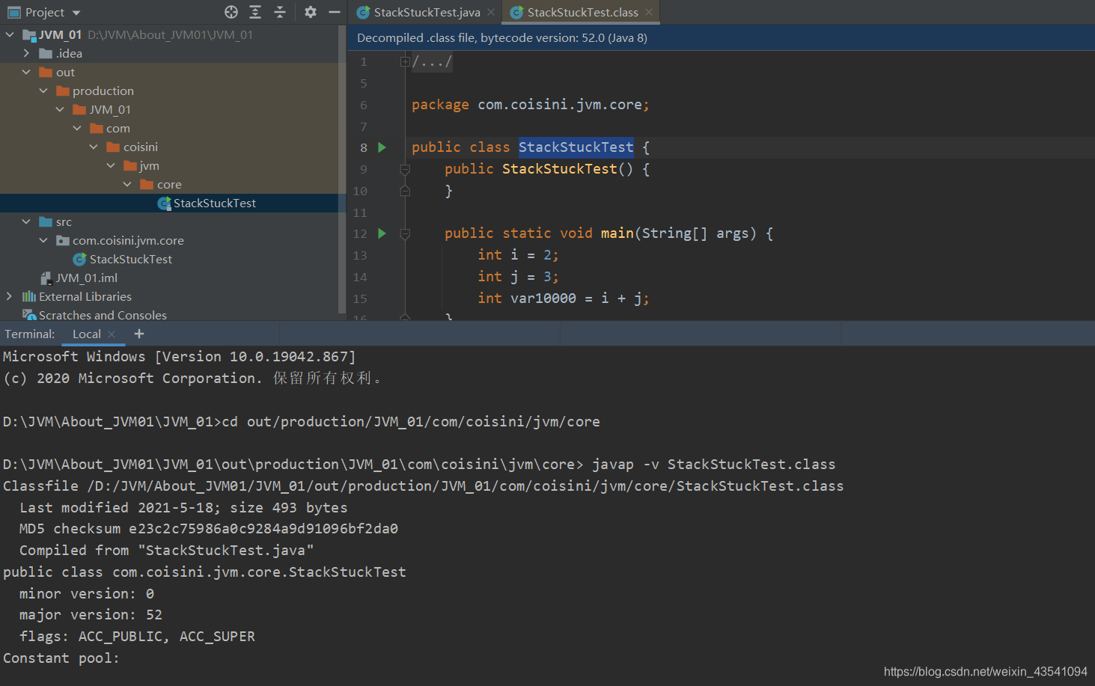The width and height of the screenshot is (1095, 686).
Task: Fold constructor with line 9 fold marker
Action: click(x=405, y=170)
